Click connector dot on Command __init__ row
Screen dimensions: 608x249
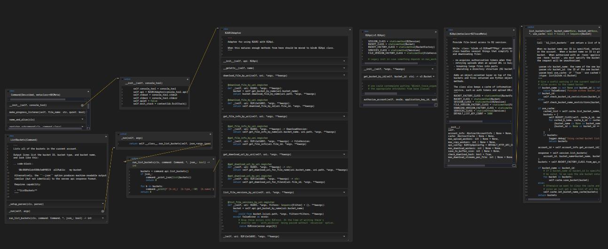pos(82,106)
